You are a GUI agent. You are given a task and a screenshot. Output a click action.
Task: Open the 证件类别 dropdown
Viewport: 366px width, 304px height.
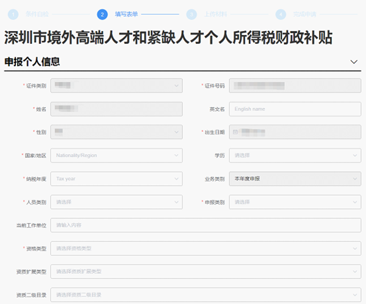pos(117,85)
